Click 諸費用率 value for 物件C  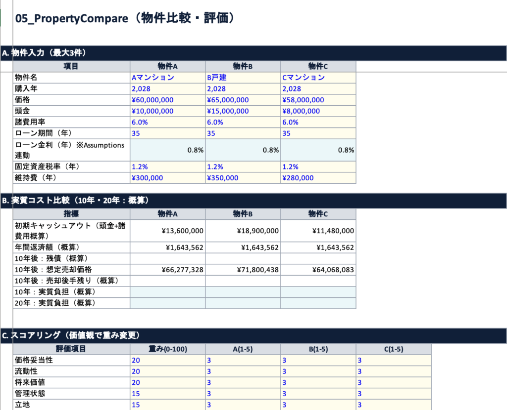318,122
